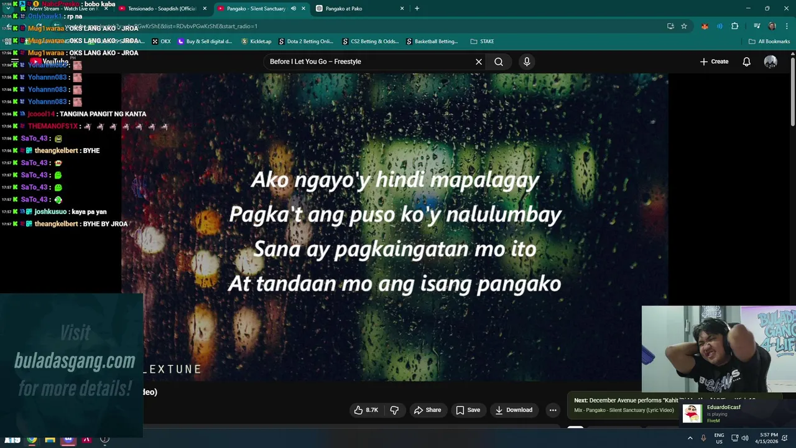
Task: Open the Kicklet.app bookmark
Action: pos(256,42)
